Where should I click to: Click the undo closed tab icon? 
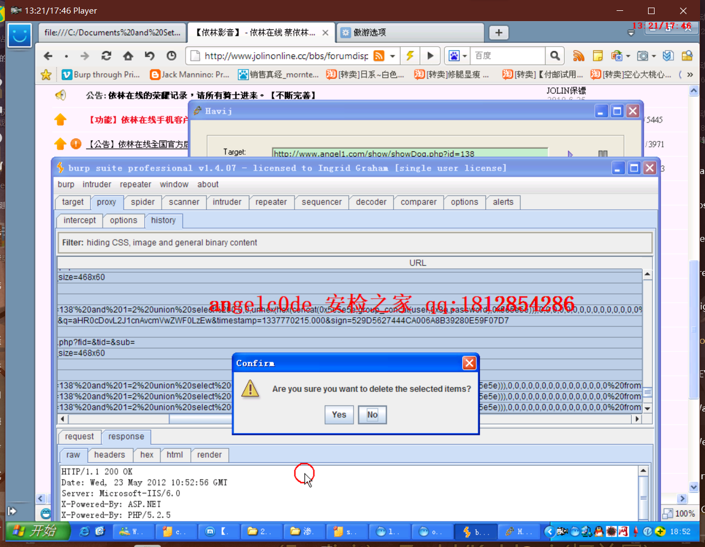pos(150,56)
